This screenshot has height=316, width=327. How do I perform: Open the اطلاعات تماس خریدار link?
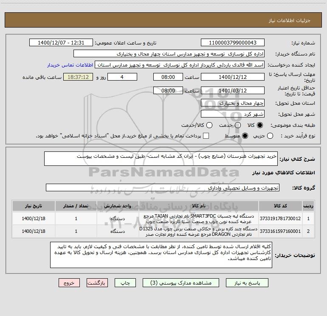(x=70, y=65)
